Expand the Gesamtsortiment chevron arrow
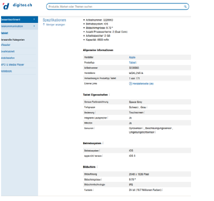Viewport: 214px width, 201px height. (34, 19)
